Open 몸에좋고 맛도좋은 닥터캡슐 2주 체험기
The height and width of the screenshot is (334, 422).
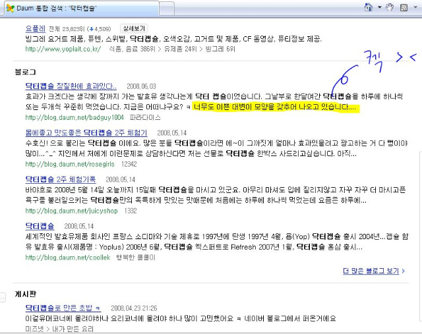coord(86,133)
